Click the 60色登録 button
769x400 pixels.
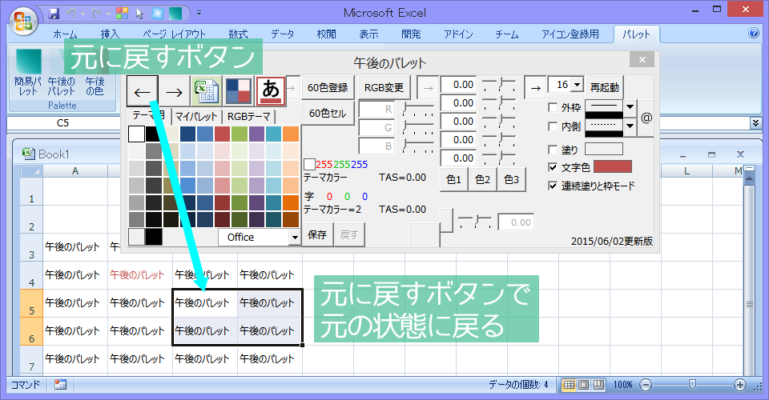tap(328, 88)
